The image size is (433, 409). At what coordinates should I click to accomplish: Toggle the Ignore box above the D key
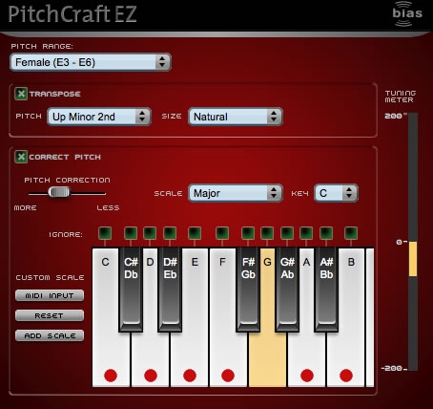pyautogui.click(x=150, y=233)
